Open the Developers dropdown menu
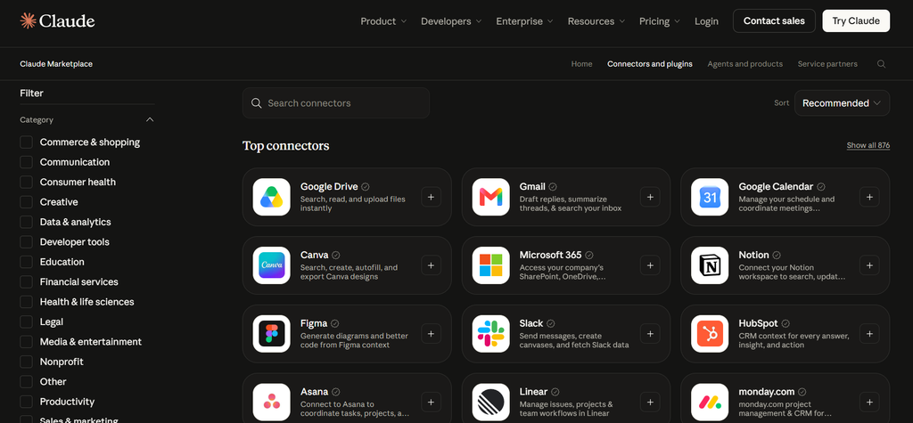 [x=451, y=21]
